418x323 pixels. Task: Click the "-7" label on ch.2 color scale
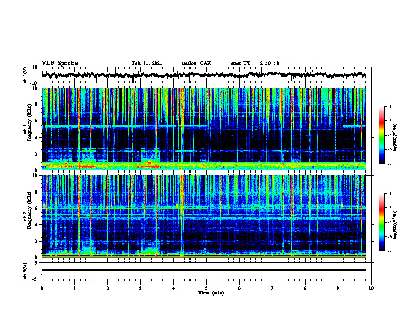pyautogui.click(x=389, y=251)
